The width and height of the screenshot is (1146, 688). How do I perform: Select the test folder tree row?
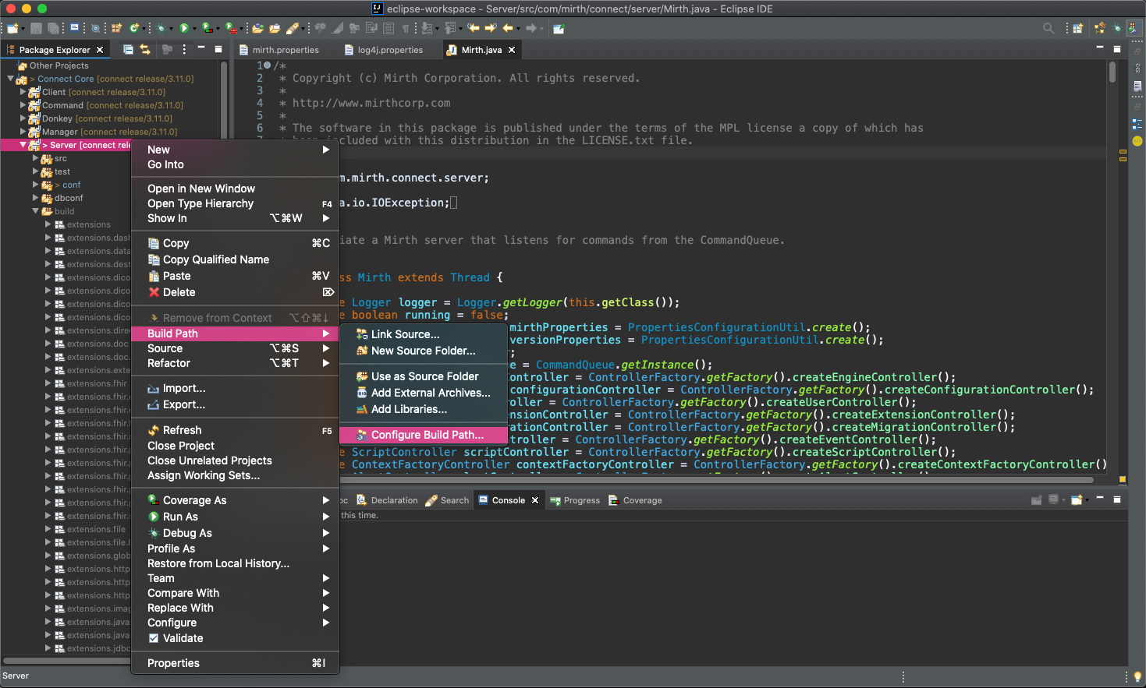tap(62, 171)
